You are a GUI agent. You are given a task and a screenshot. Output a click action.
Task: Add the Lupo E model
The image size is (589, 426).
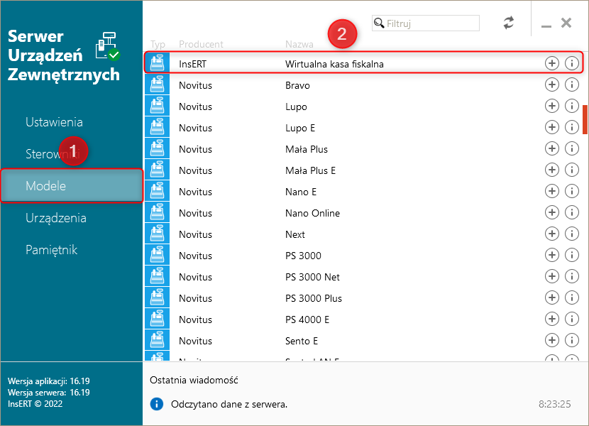click(x=552, y=127)
